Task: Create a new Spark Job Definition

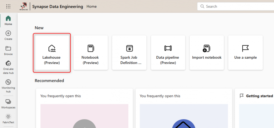Action: [x=129, y=53]
